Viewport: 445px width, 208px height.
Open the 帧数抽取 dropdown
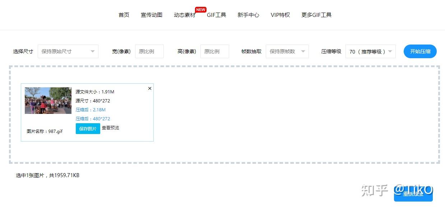click(287, 51)
